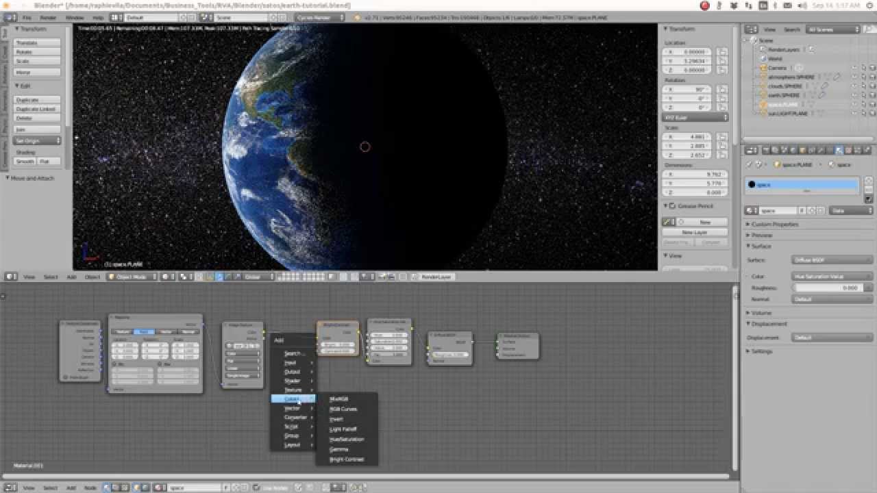Lock the Location X axis
This screenshot has height=493, width=877.
723,51
